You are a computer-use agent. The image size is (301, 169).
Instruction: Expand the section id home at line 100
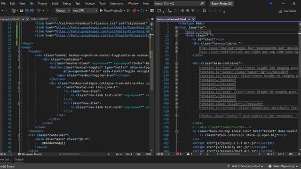click(176, 68)
